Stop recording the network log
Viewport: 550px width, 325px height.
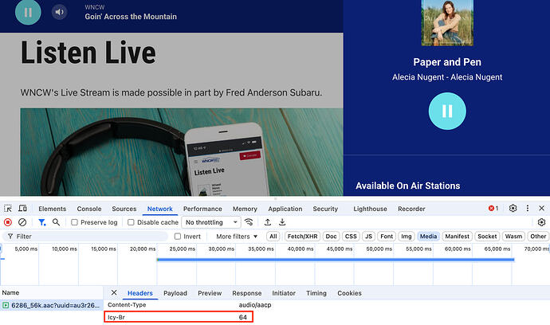8,222
